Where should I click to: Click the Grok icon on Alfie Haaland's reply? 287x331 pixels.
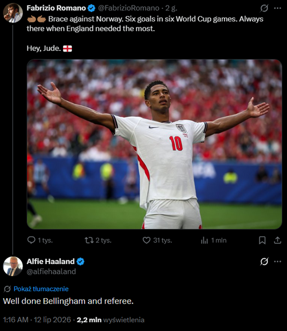[x=264, y=261]
